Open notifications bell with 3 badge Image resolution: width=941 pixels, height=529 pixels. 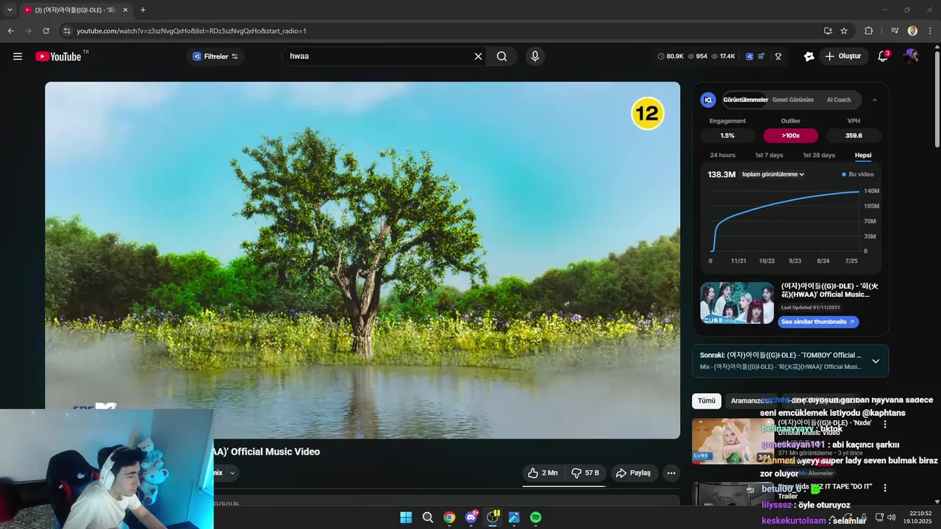883,57
